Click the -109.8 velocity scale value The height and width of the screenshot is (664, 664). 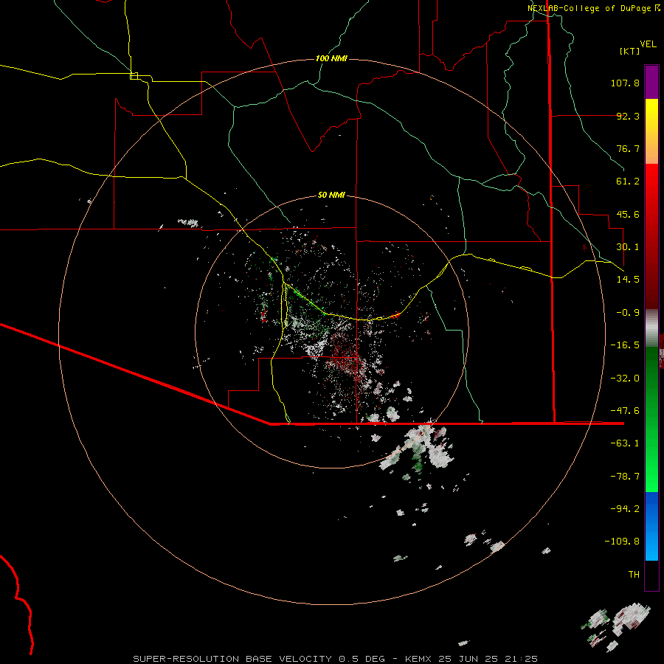tap(622, 542)
